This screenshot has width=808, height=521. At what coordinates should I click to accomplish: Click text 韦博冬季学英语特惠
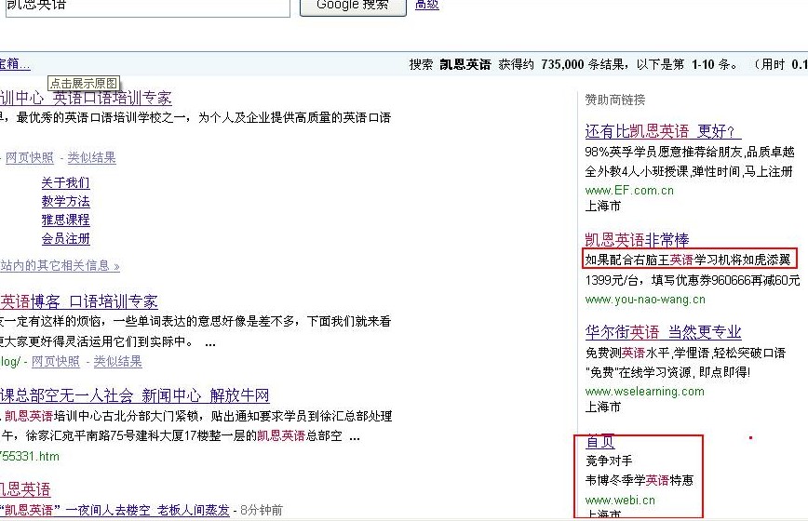(x=639, y=480)
